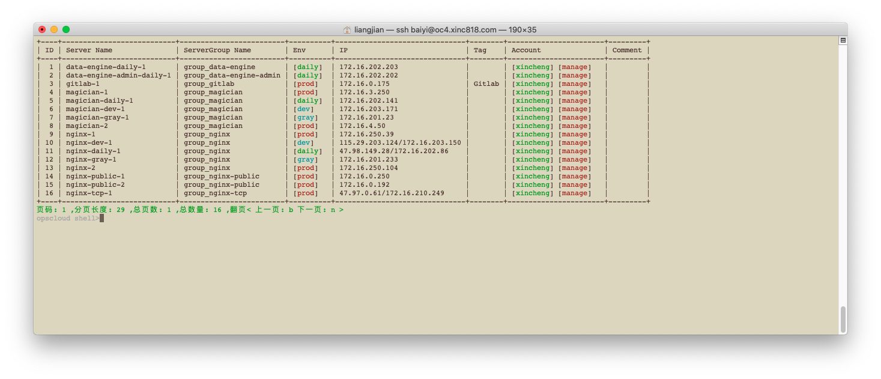Click '[manage]' account in nginx-tcp-1 row
Image resolution: width=881 pixels, height=379 pixels.
click(575, 193)
